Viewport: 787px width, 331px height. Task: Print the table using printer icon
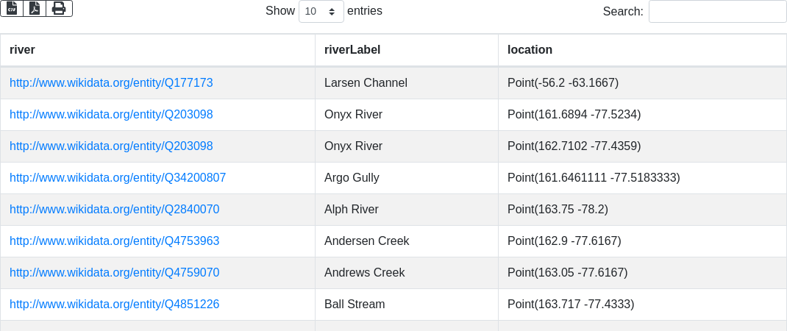pos(59,8)
